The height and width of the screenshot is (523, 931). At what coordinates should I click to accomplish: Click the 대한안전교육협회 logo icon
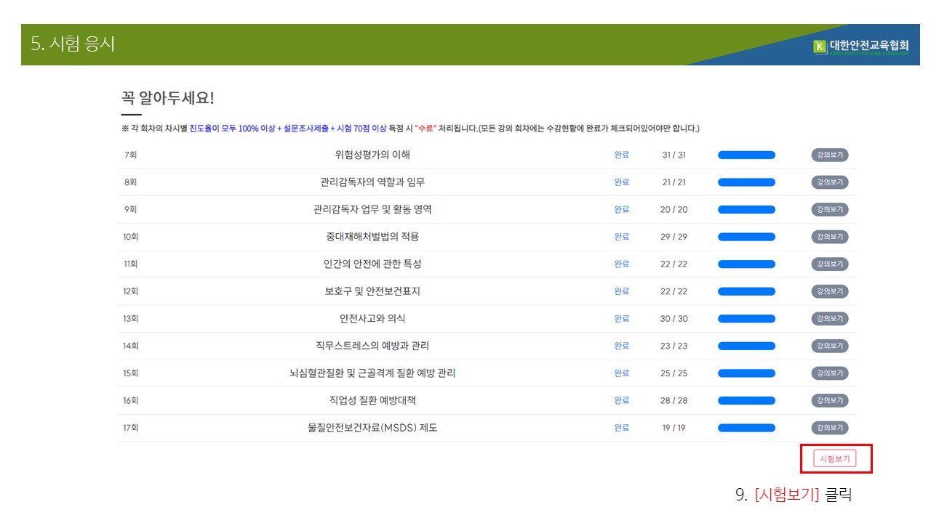point(820,47)
